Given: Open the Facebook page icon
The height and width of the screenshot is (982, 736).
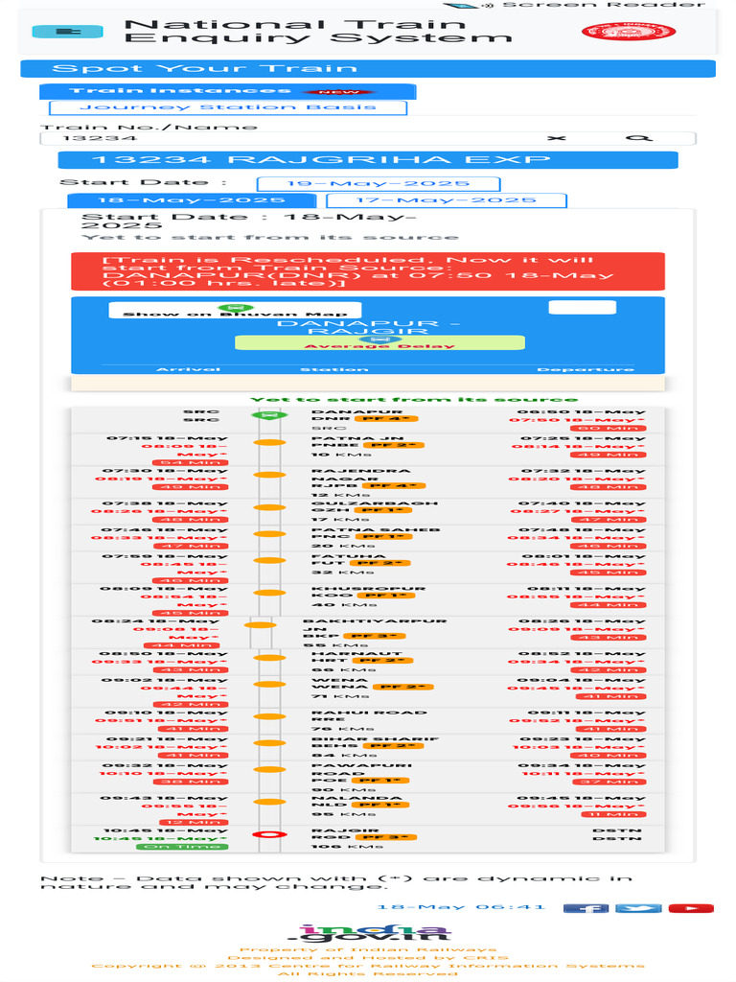Looking at the screenshot, I should 586,908.
